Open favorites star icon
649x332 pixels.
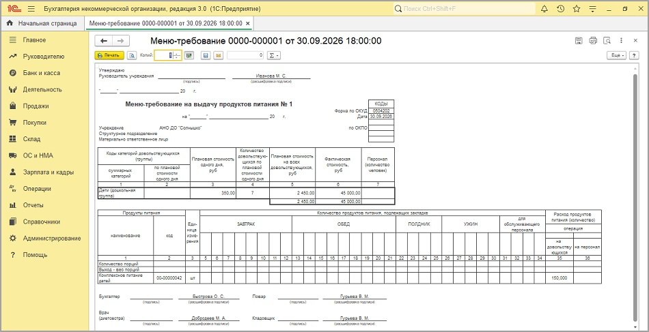point(577,9)
